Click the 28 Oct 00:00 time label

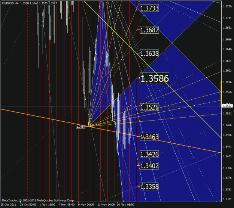(28, 205)
